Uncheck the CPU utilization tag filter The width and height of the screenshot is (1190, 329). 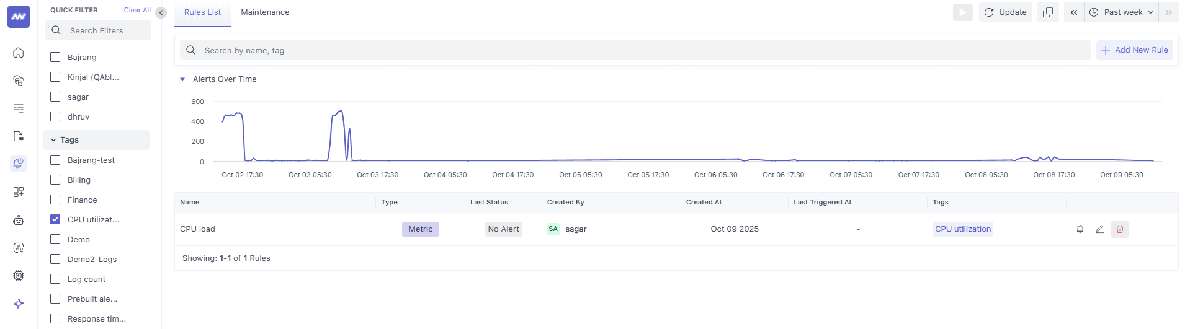point(55,219)
